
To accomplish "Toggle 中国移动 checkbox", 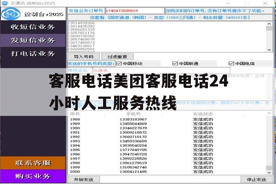I will (x=119, y=63).
